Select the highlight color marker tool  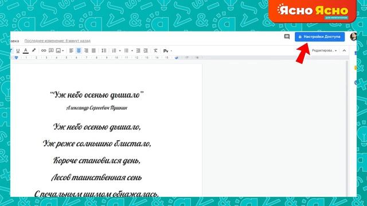click(x=34, y=50)
